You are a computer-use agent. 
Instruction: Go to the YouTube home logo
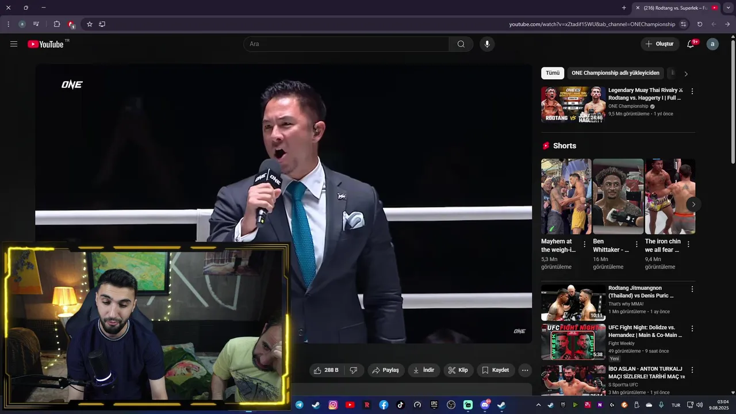pos(45,44)
